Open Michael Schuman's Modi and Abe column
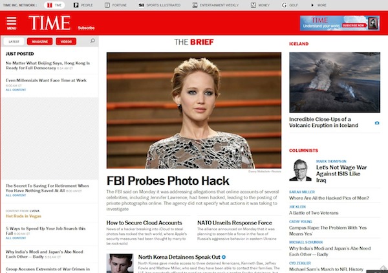This screenshot has height=273, width=388. point(330,251)
